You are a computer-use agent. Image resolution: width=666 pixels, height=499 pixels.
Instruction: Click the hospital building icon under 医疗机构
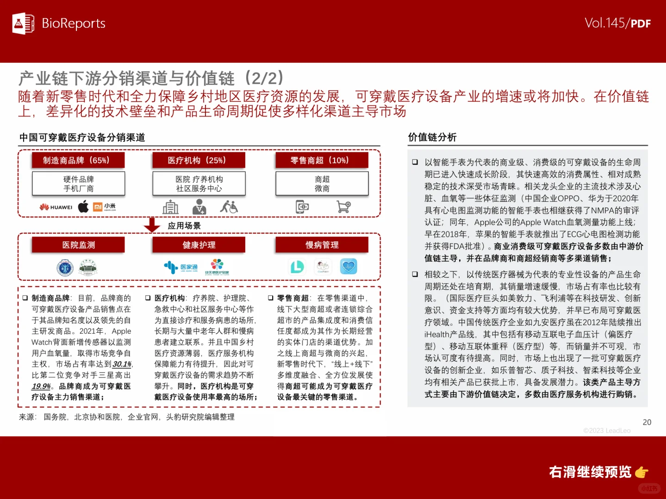pyautogui.click(x=170, y=207)
